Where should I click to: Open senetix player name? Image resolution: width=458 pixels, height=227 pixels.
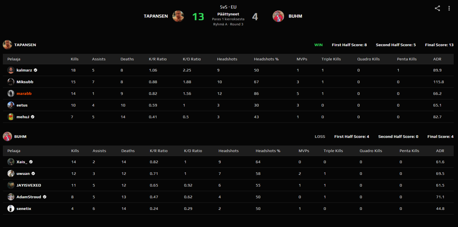[x=24, y=208]
